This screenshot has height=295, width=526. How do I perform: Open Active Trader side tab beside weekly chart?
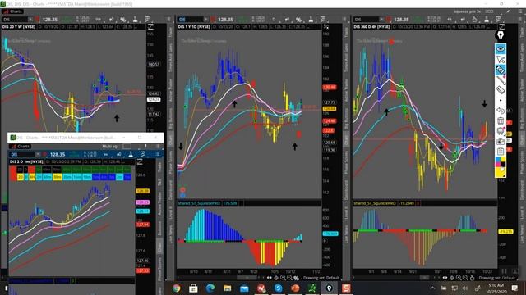click(170, 90)
